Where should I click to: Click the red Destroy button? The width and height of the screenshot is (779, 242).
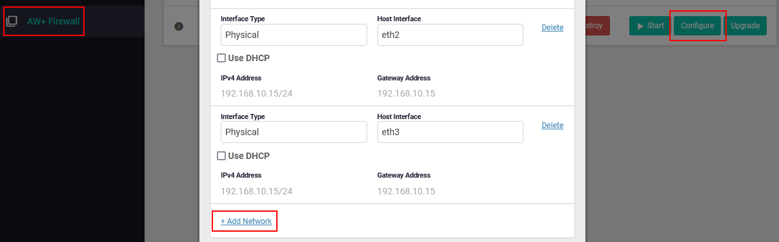pos(597,26)
